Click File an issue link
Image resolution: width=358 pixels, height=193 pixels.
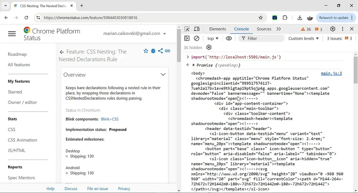[97, 189]
